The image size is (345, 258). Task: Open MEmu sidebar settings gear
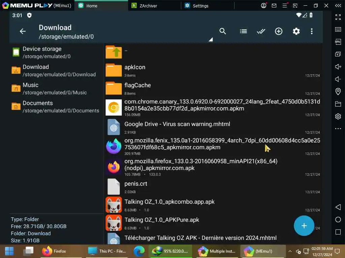[338, 116]
